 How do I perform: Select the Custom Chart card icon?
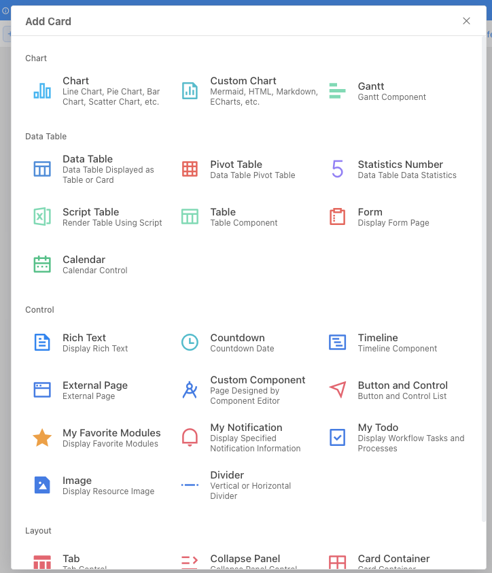click(190, 90)
